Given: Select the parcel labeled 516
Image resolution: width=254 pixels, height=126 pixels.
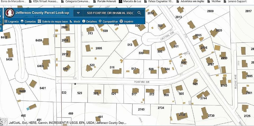Looking at the screenshot, I should [112, 67].
